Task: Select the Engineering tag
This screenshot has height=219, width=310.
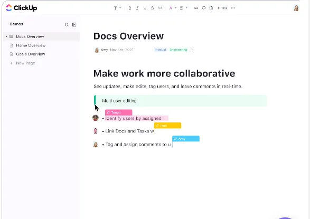Action: pos(179,50)
